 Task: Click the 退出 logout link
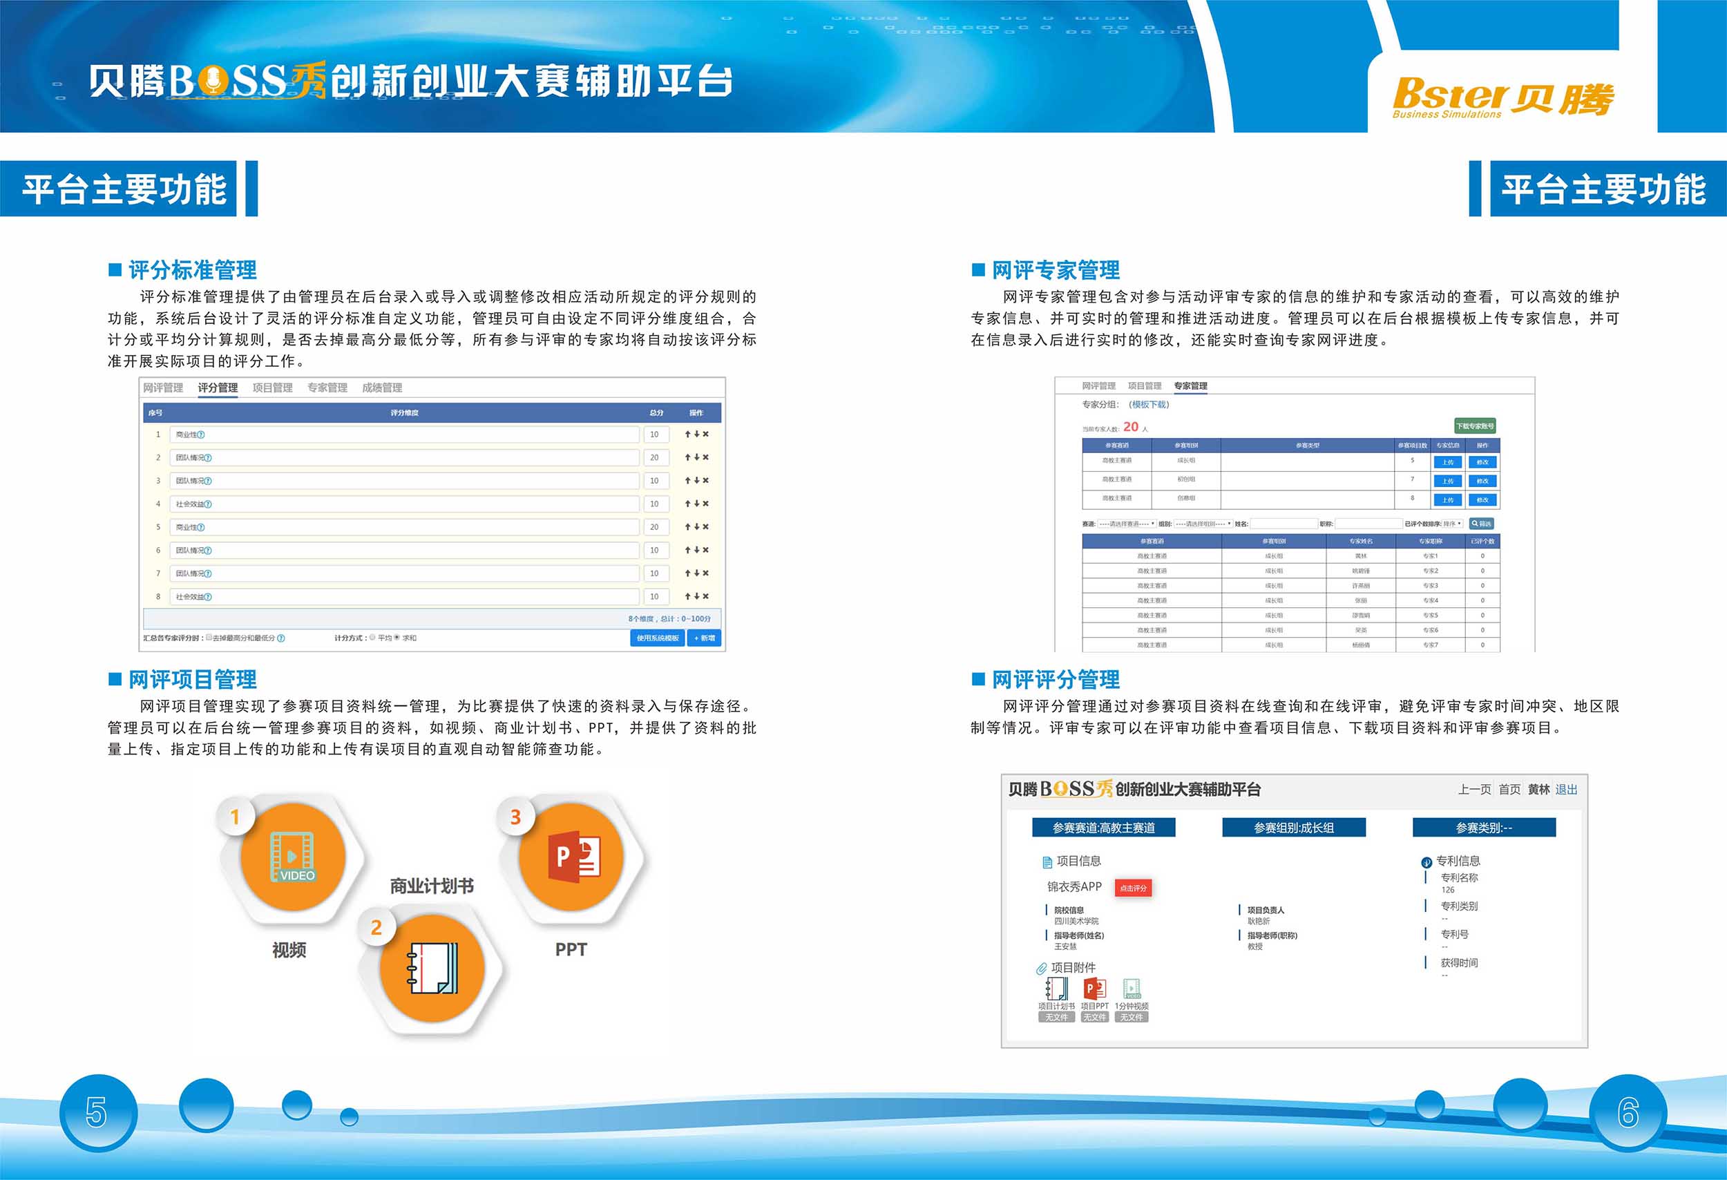tap(1566, 790)
